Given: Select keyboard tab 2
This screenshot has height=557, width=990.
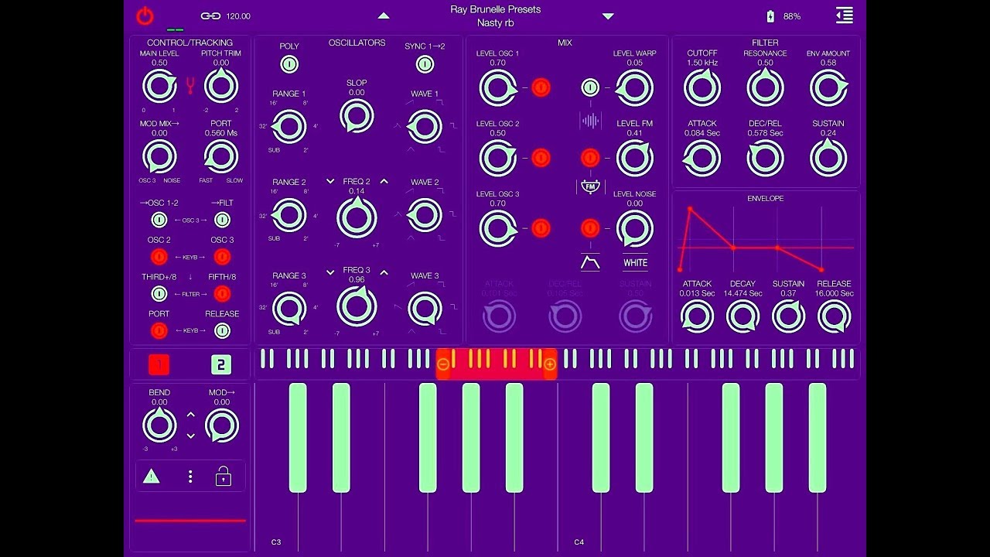Looking at the screenshot, I should 221,364.
